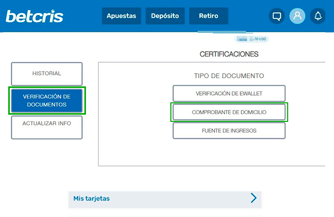Expand Mis tarjetas chevron arrow

[x=254, y=198]
